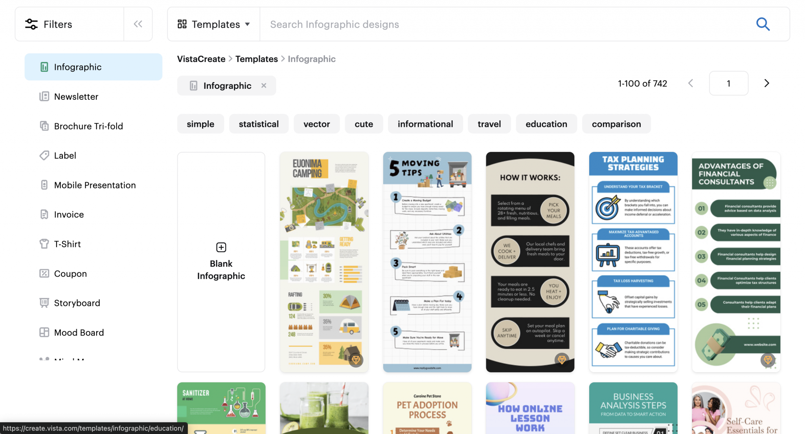The image size is (805, 434).
Task: Click the page number input box
Action: point(728,83)
